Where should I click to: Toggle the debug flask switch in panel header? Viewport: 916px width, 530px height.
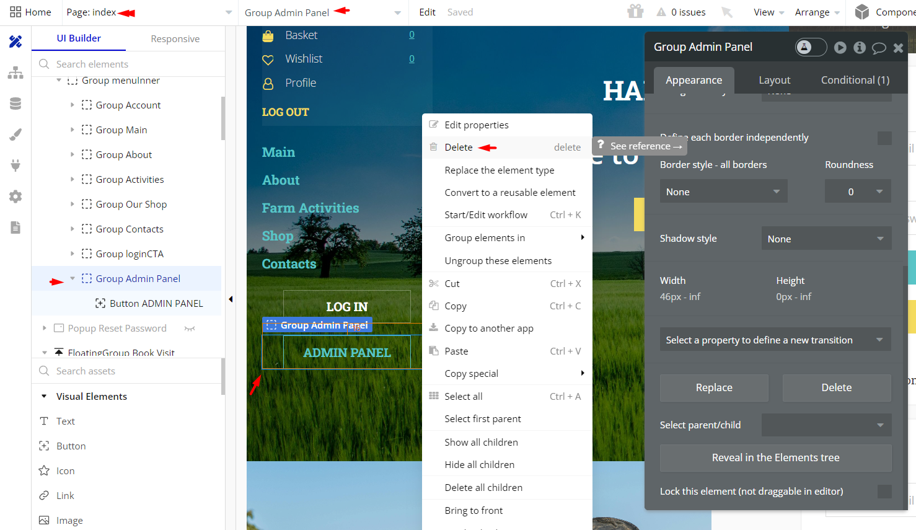pyautogui.click(x=811, y=47)
